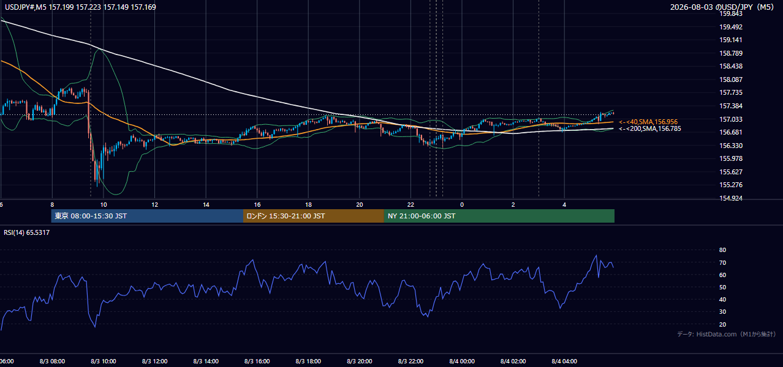The height and width of the screenshot is (367, 783).
Task: Click hour label 10 under the price chart
Action: (104, 204)
